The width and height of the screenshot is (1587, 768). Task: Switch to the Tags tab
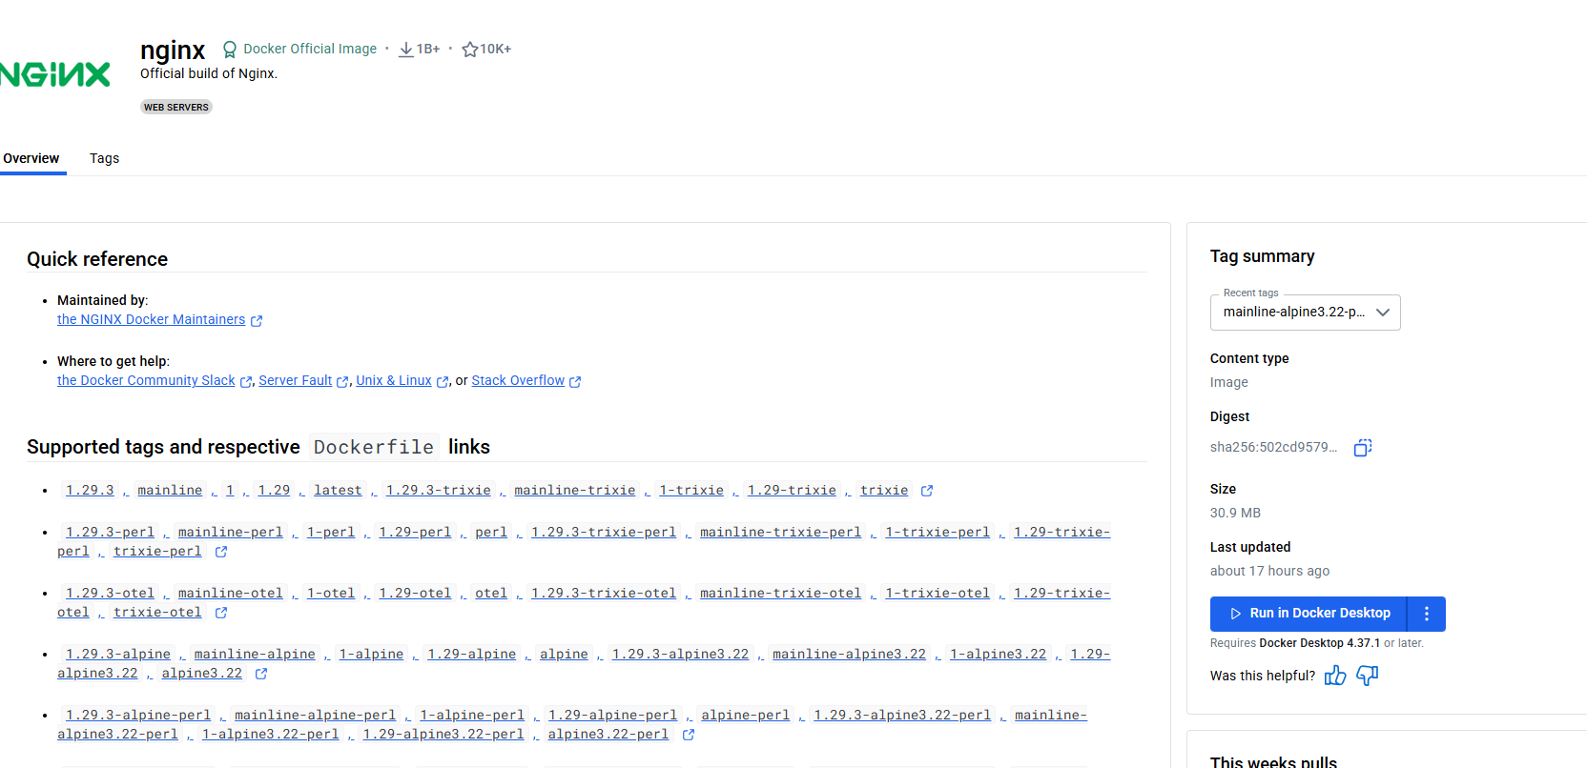(105, 158)
